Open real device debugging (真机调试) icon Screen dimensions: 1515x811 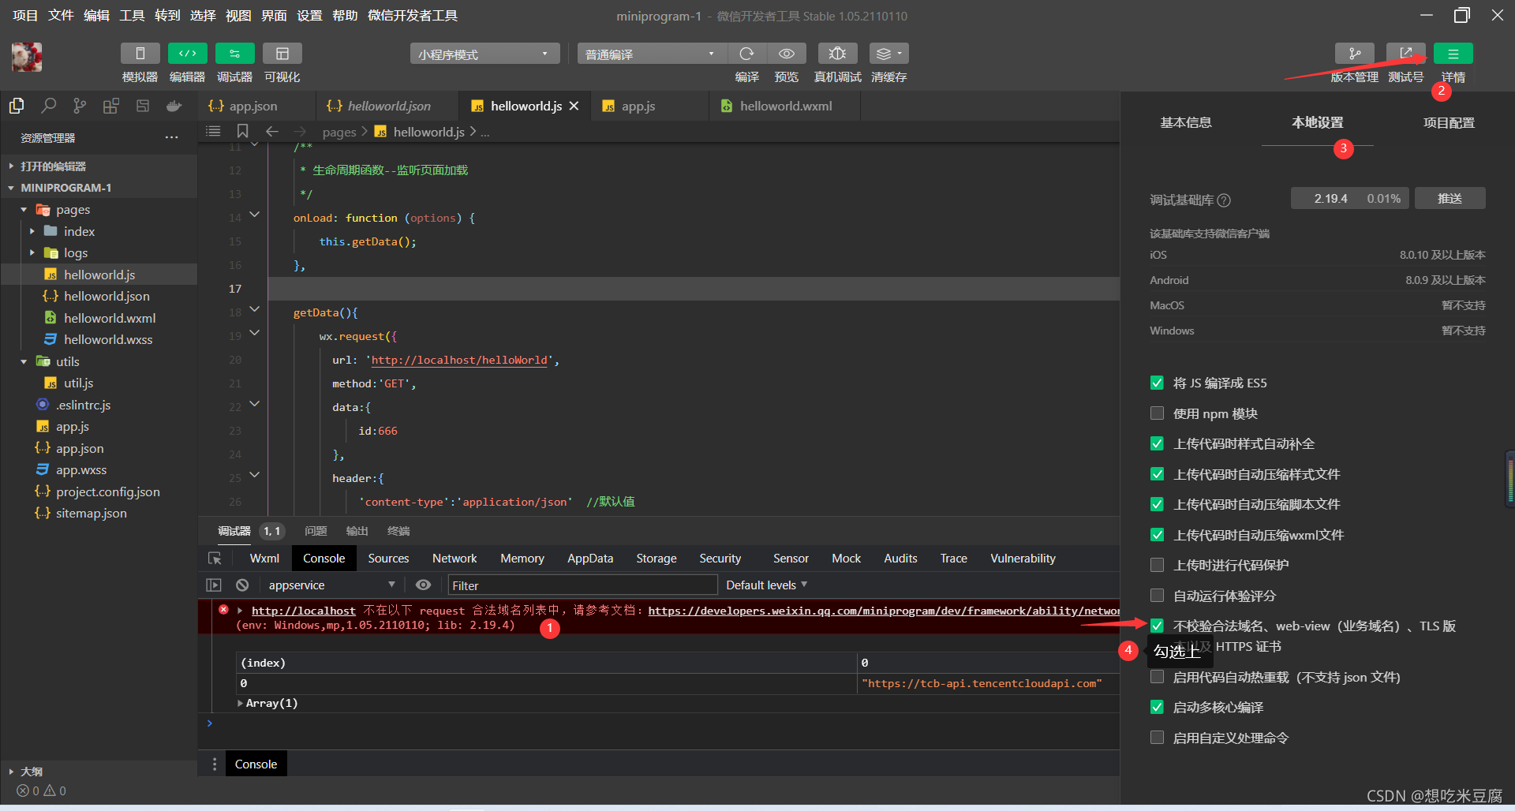tap(837, 54)
